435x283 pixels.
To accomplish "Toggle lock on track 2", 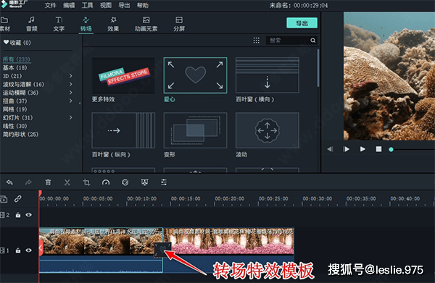I will (x=18, y=215).
